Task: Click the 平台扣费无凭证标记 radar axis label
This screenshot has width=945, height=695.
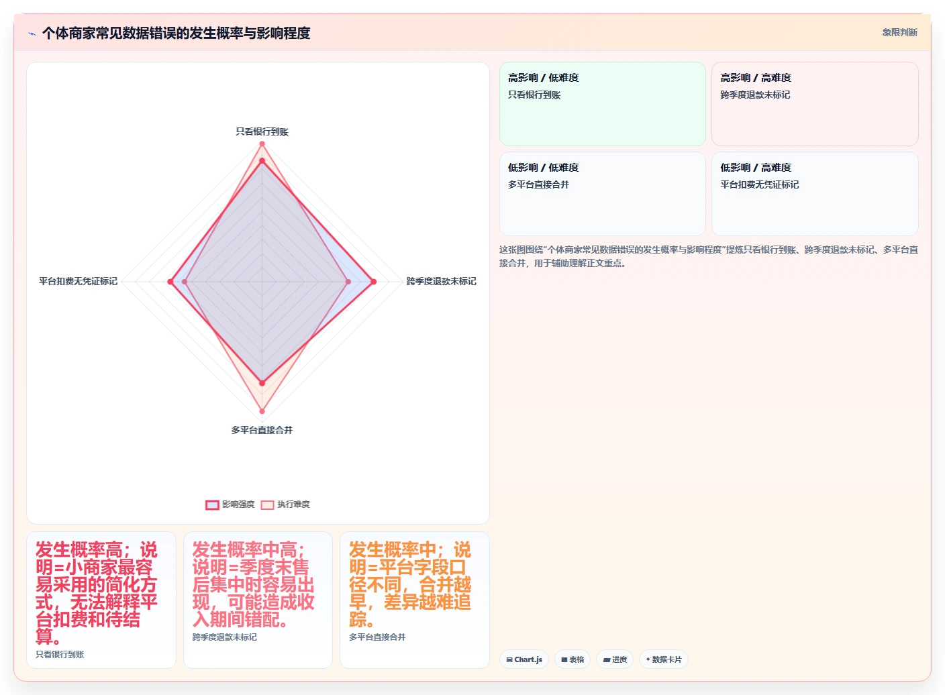Action: (78, 281)
